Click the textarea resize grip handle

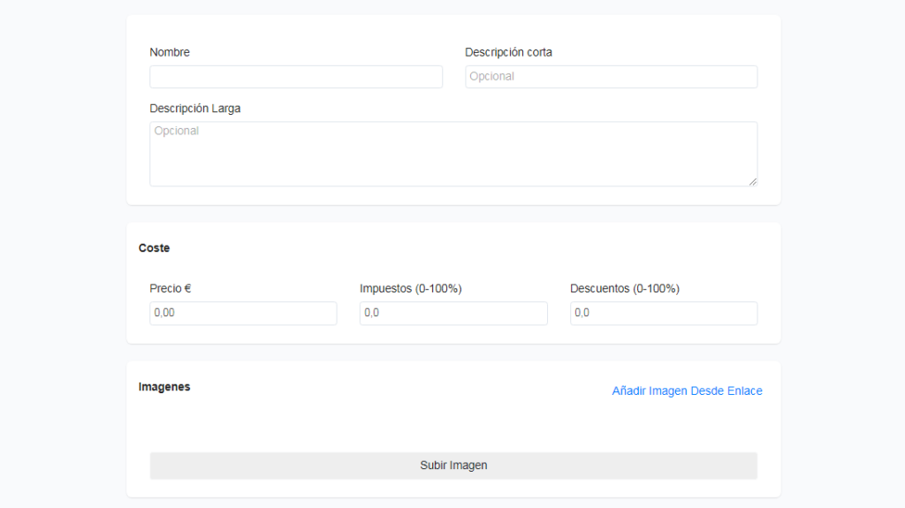click(753, 181)
